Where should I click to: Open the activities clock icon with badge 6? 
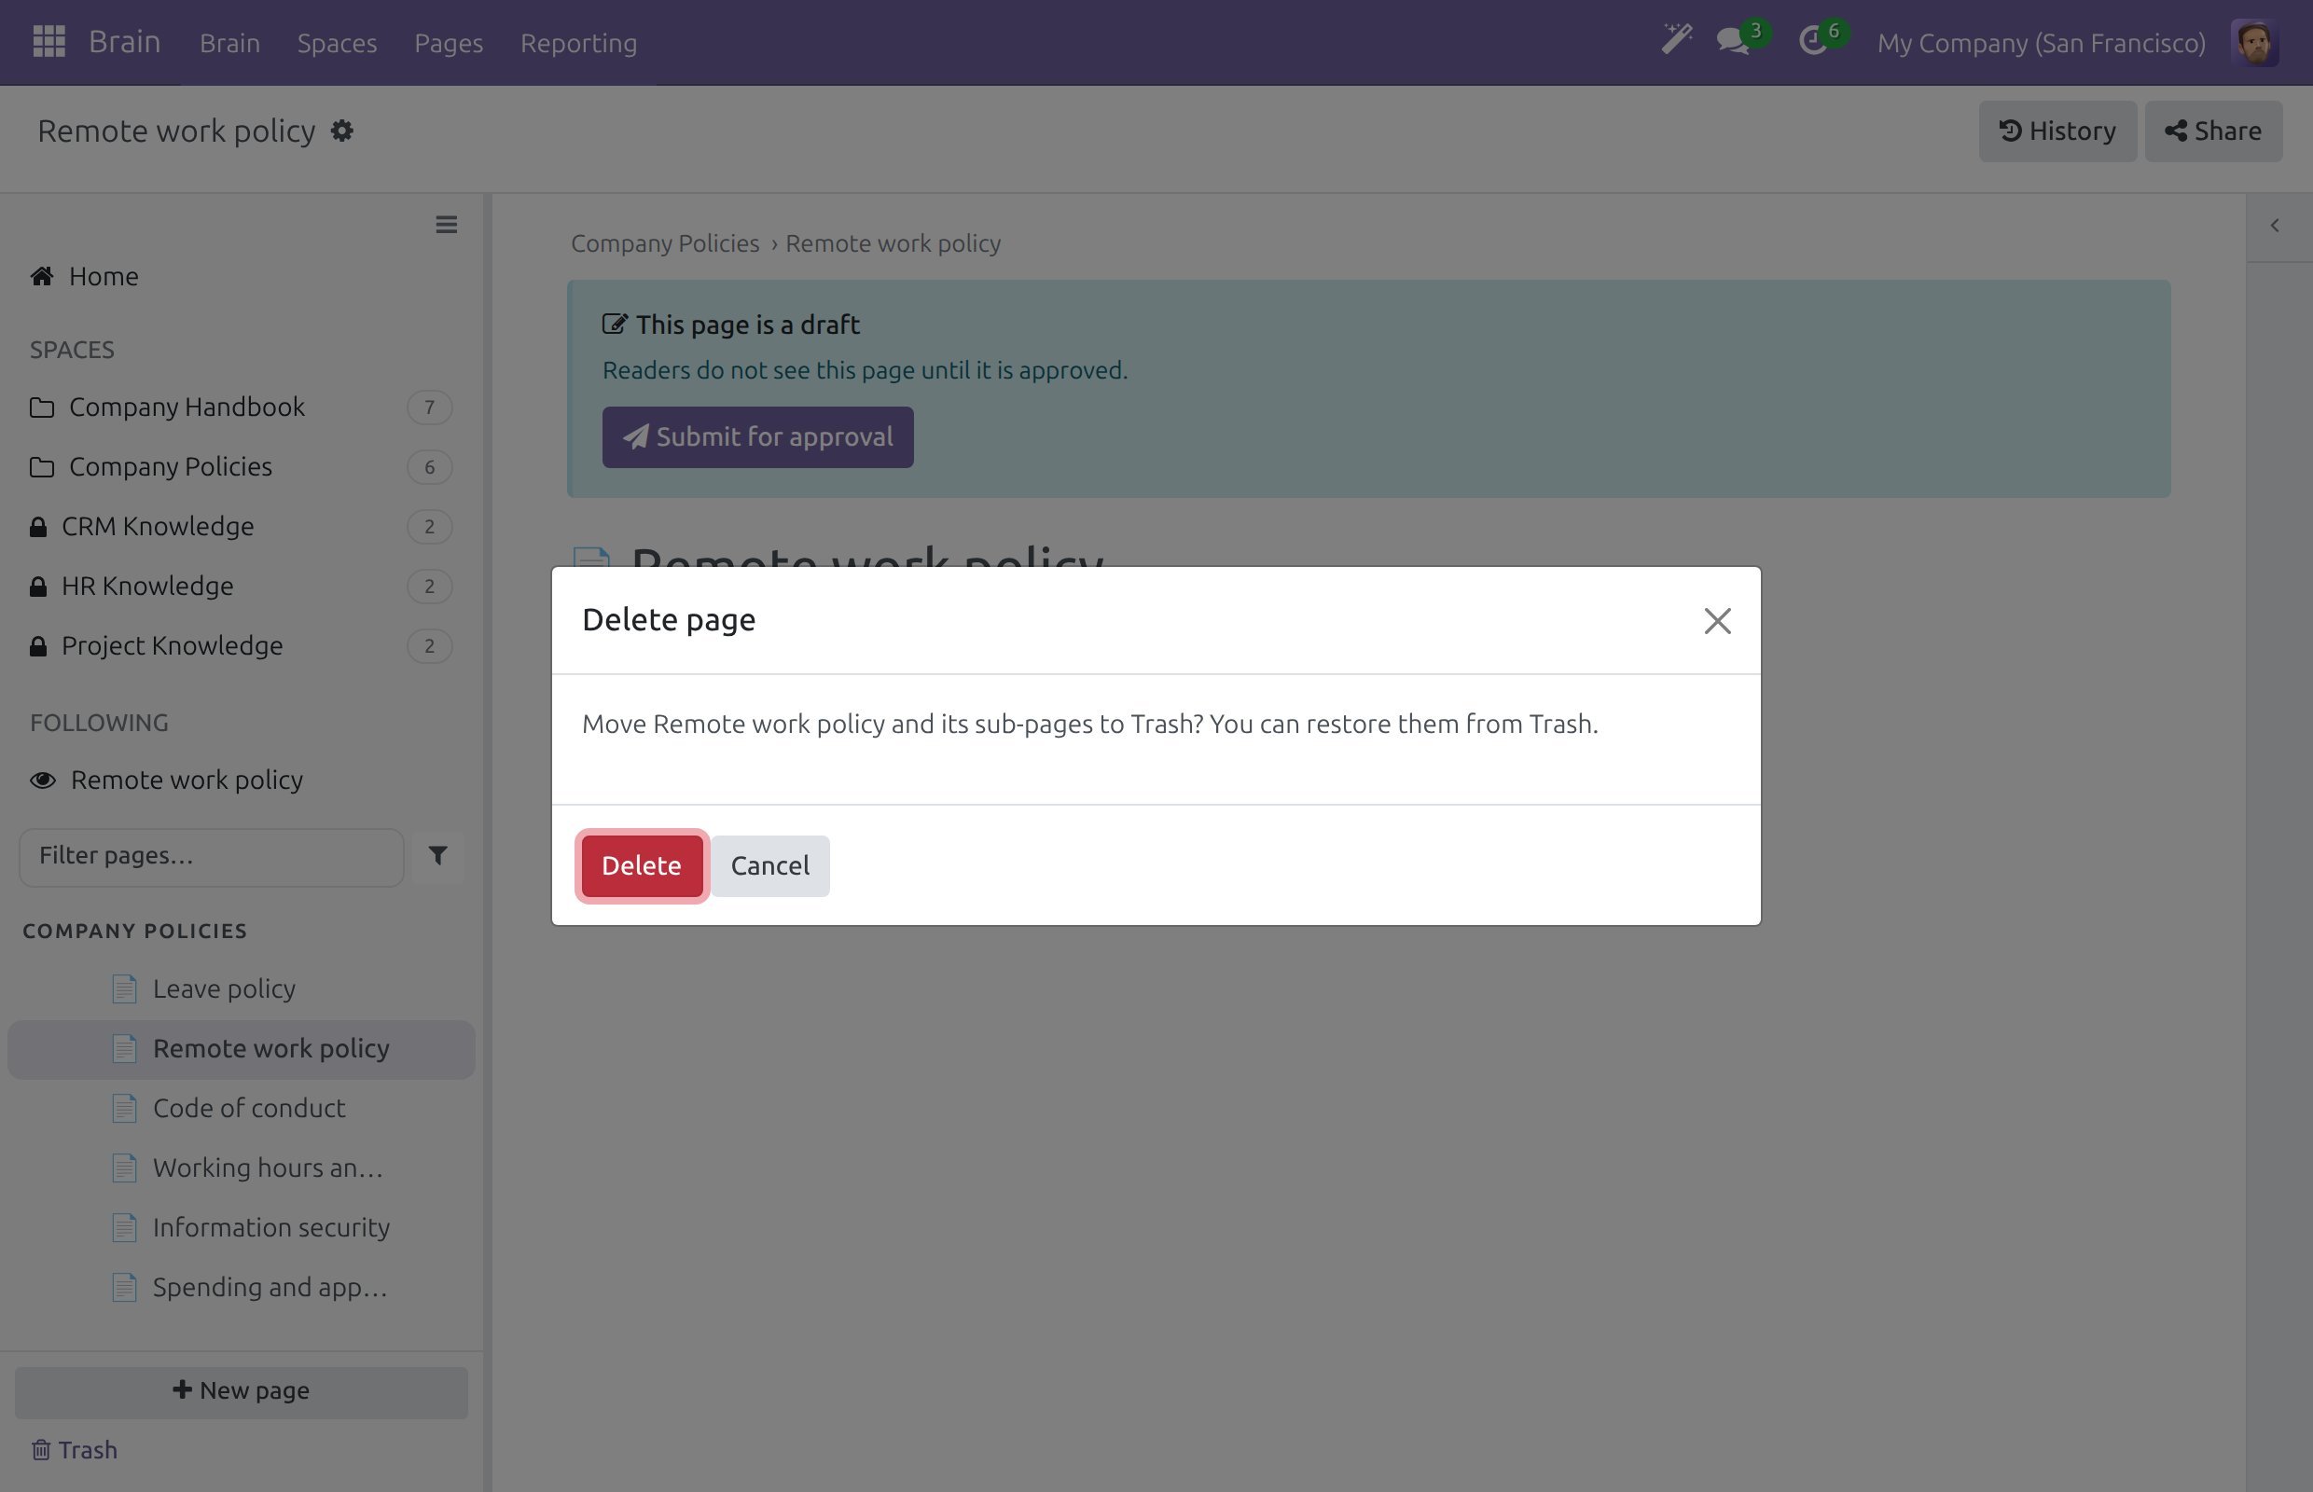[1814, 42]
